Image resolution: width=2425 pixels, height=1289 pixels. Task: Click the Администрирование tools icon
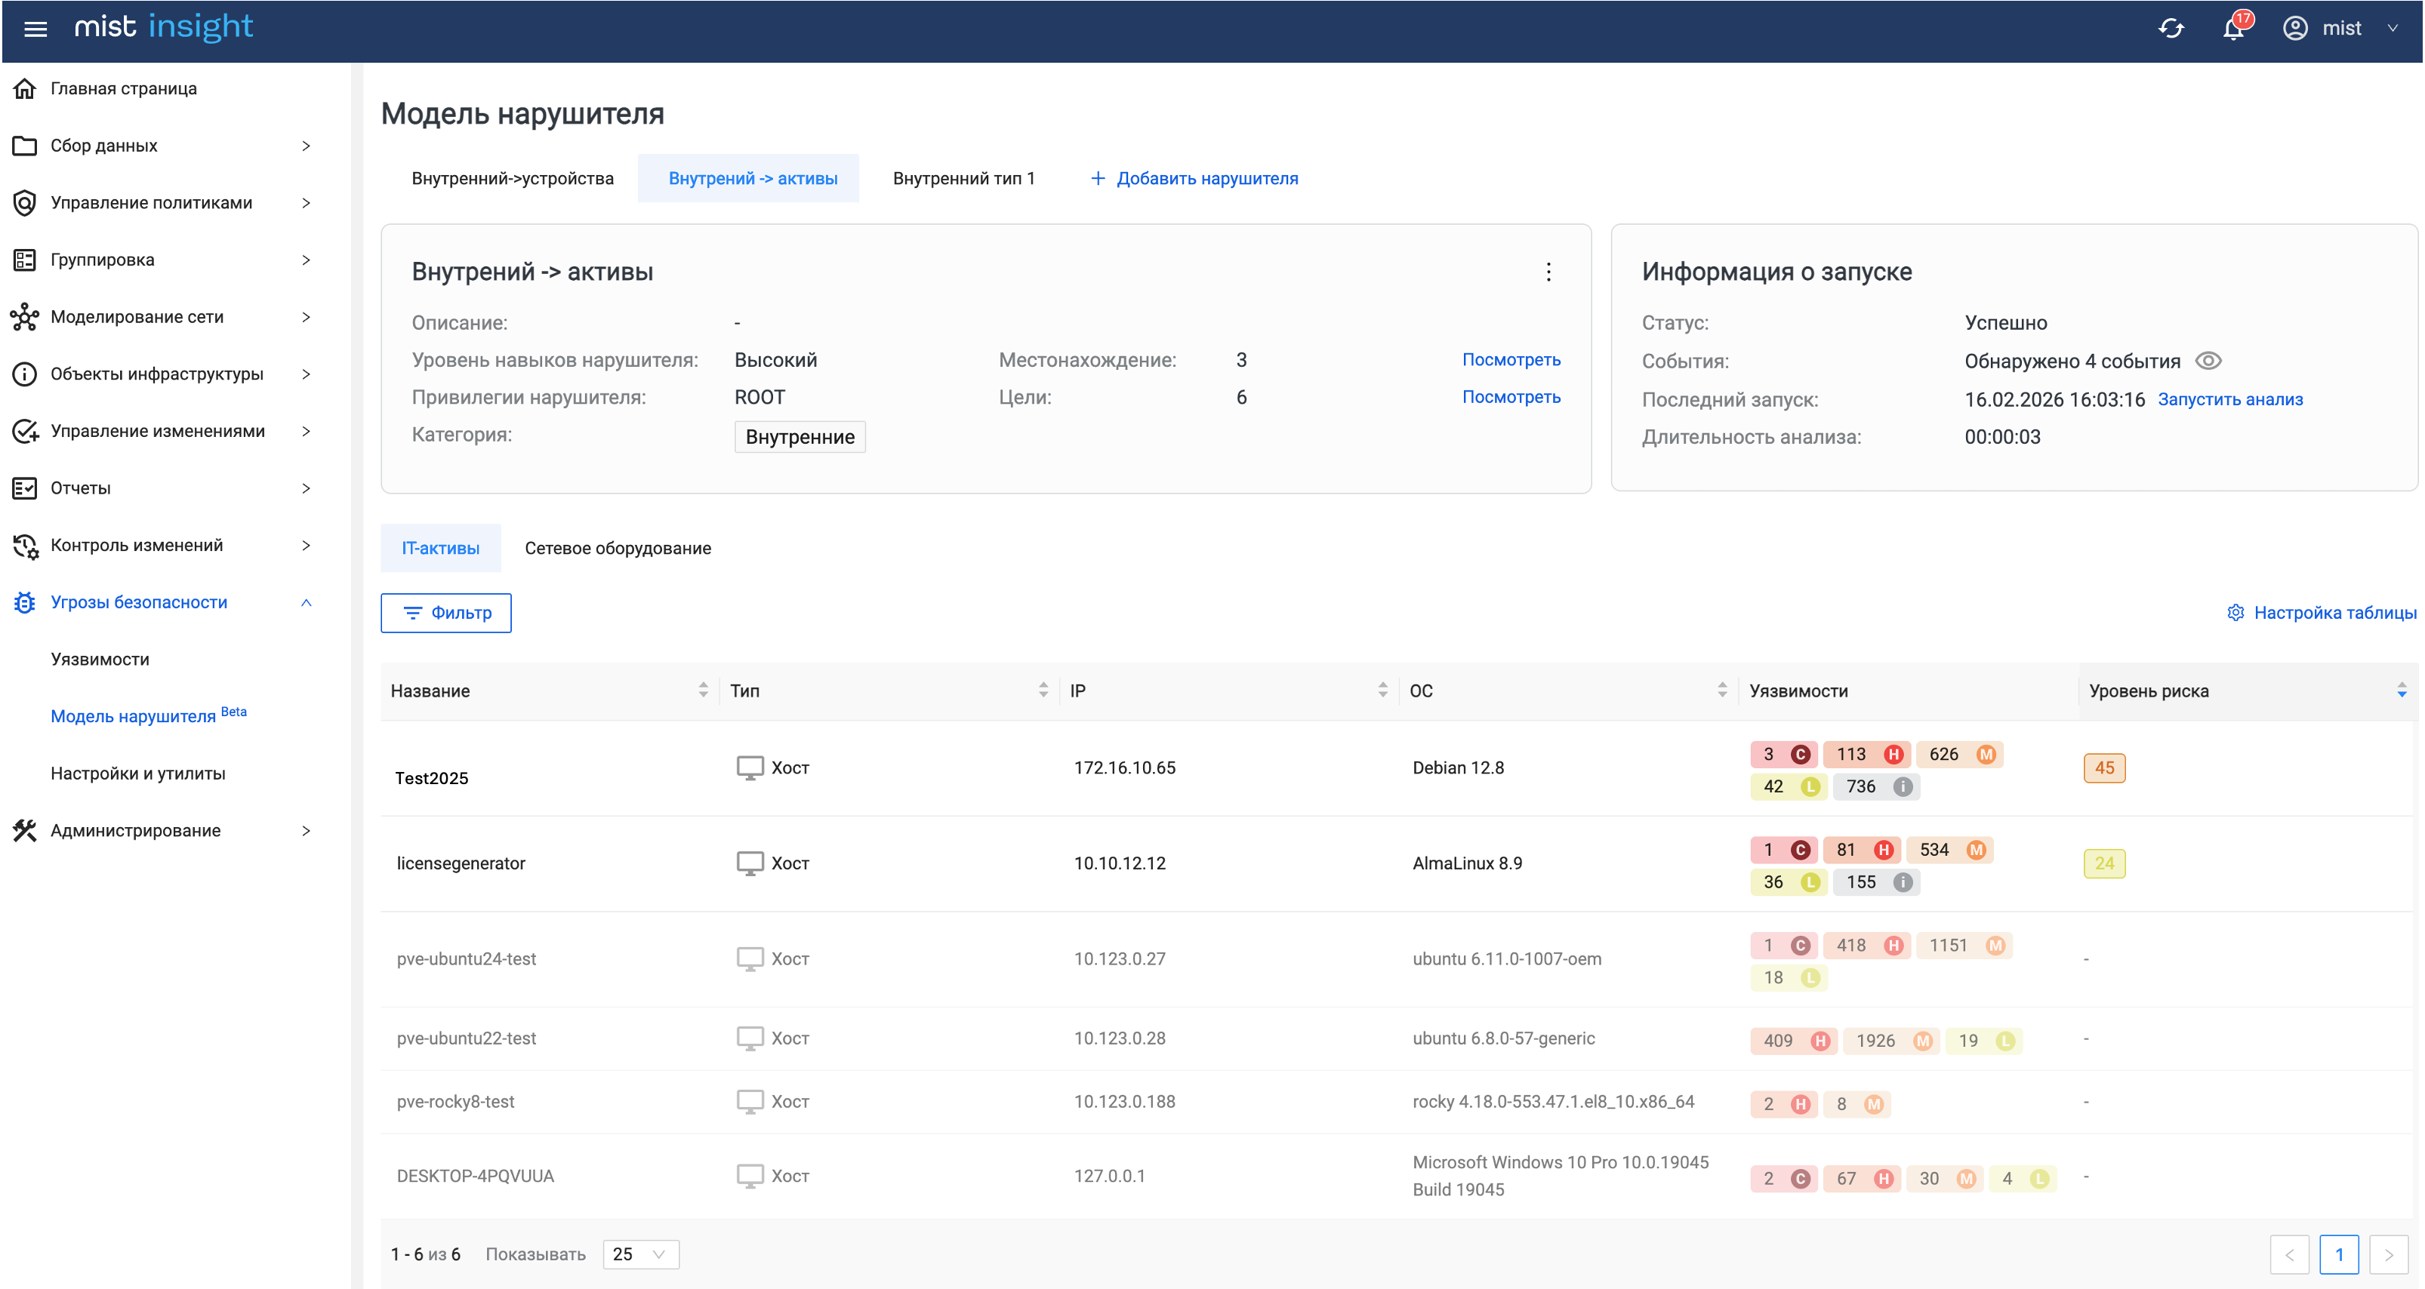pyautogui.click(x=24, y=831)
